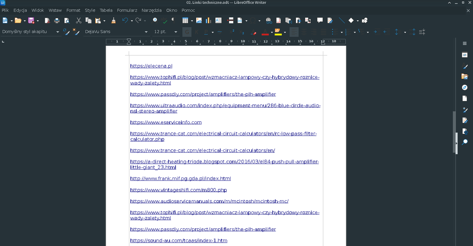Viewport: 473px width, 246px height.
Task: Open the Plik menu
Action: (x=5, y=10)
